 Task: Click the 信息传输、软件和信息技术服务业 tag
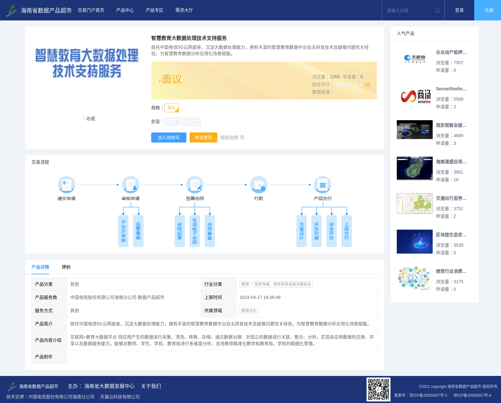point(283,284)
